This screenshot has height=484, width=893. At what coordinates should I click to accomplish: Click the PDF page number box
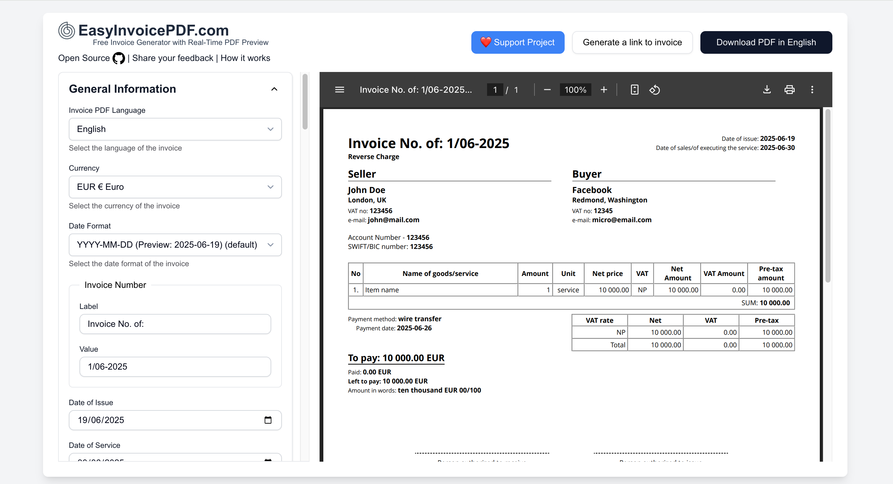click(495, 90)
